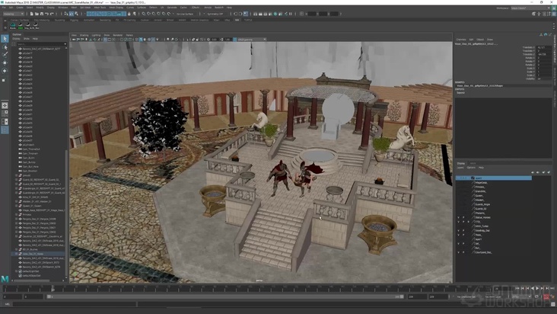Go to start of playback range
This screenshot has width=557, height=314.
(517, 288)
